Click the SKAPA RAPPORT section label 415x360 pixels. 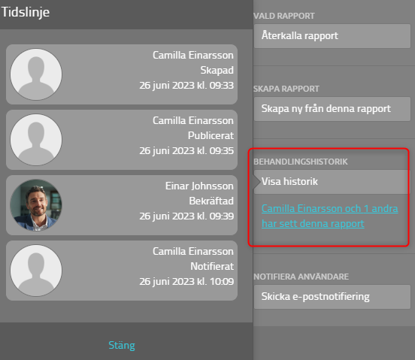286,89
